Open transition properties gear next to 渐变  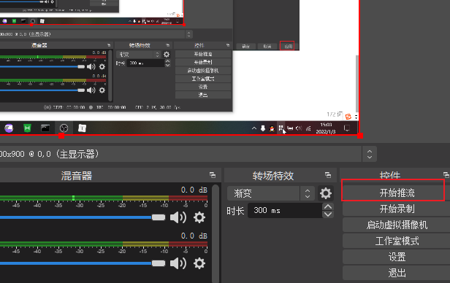coord(326,193)
